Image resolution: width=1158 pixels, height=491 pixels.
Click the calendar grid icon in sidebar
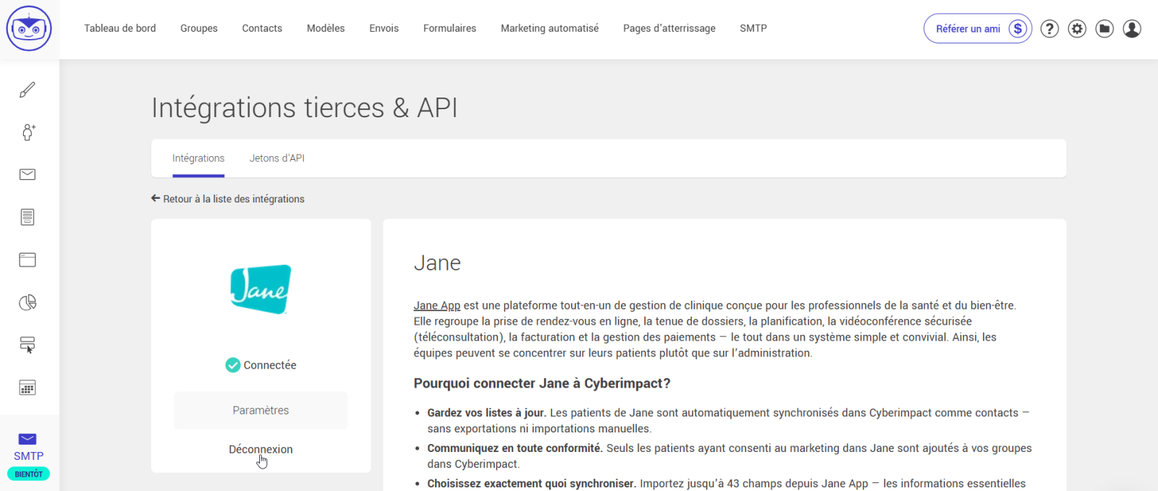point(28,388)
